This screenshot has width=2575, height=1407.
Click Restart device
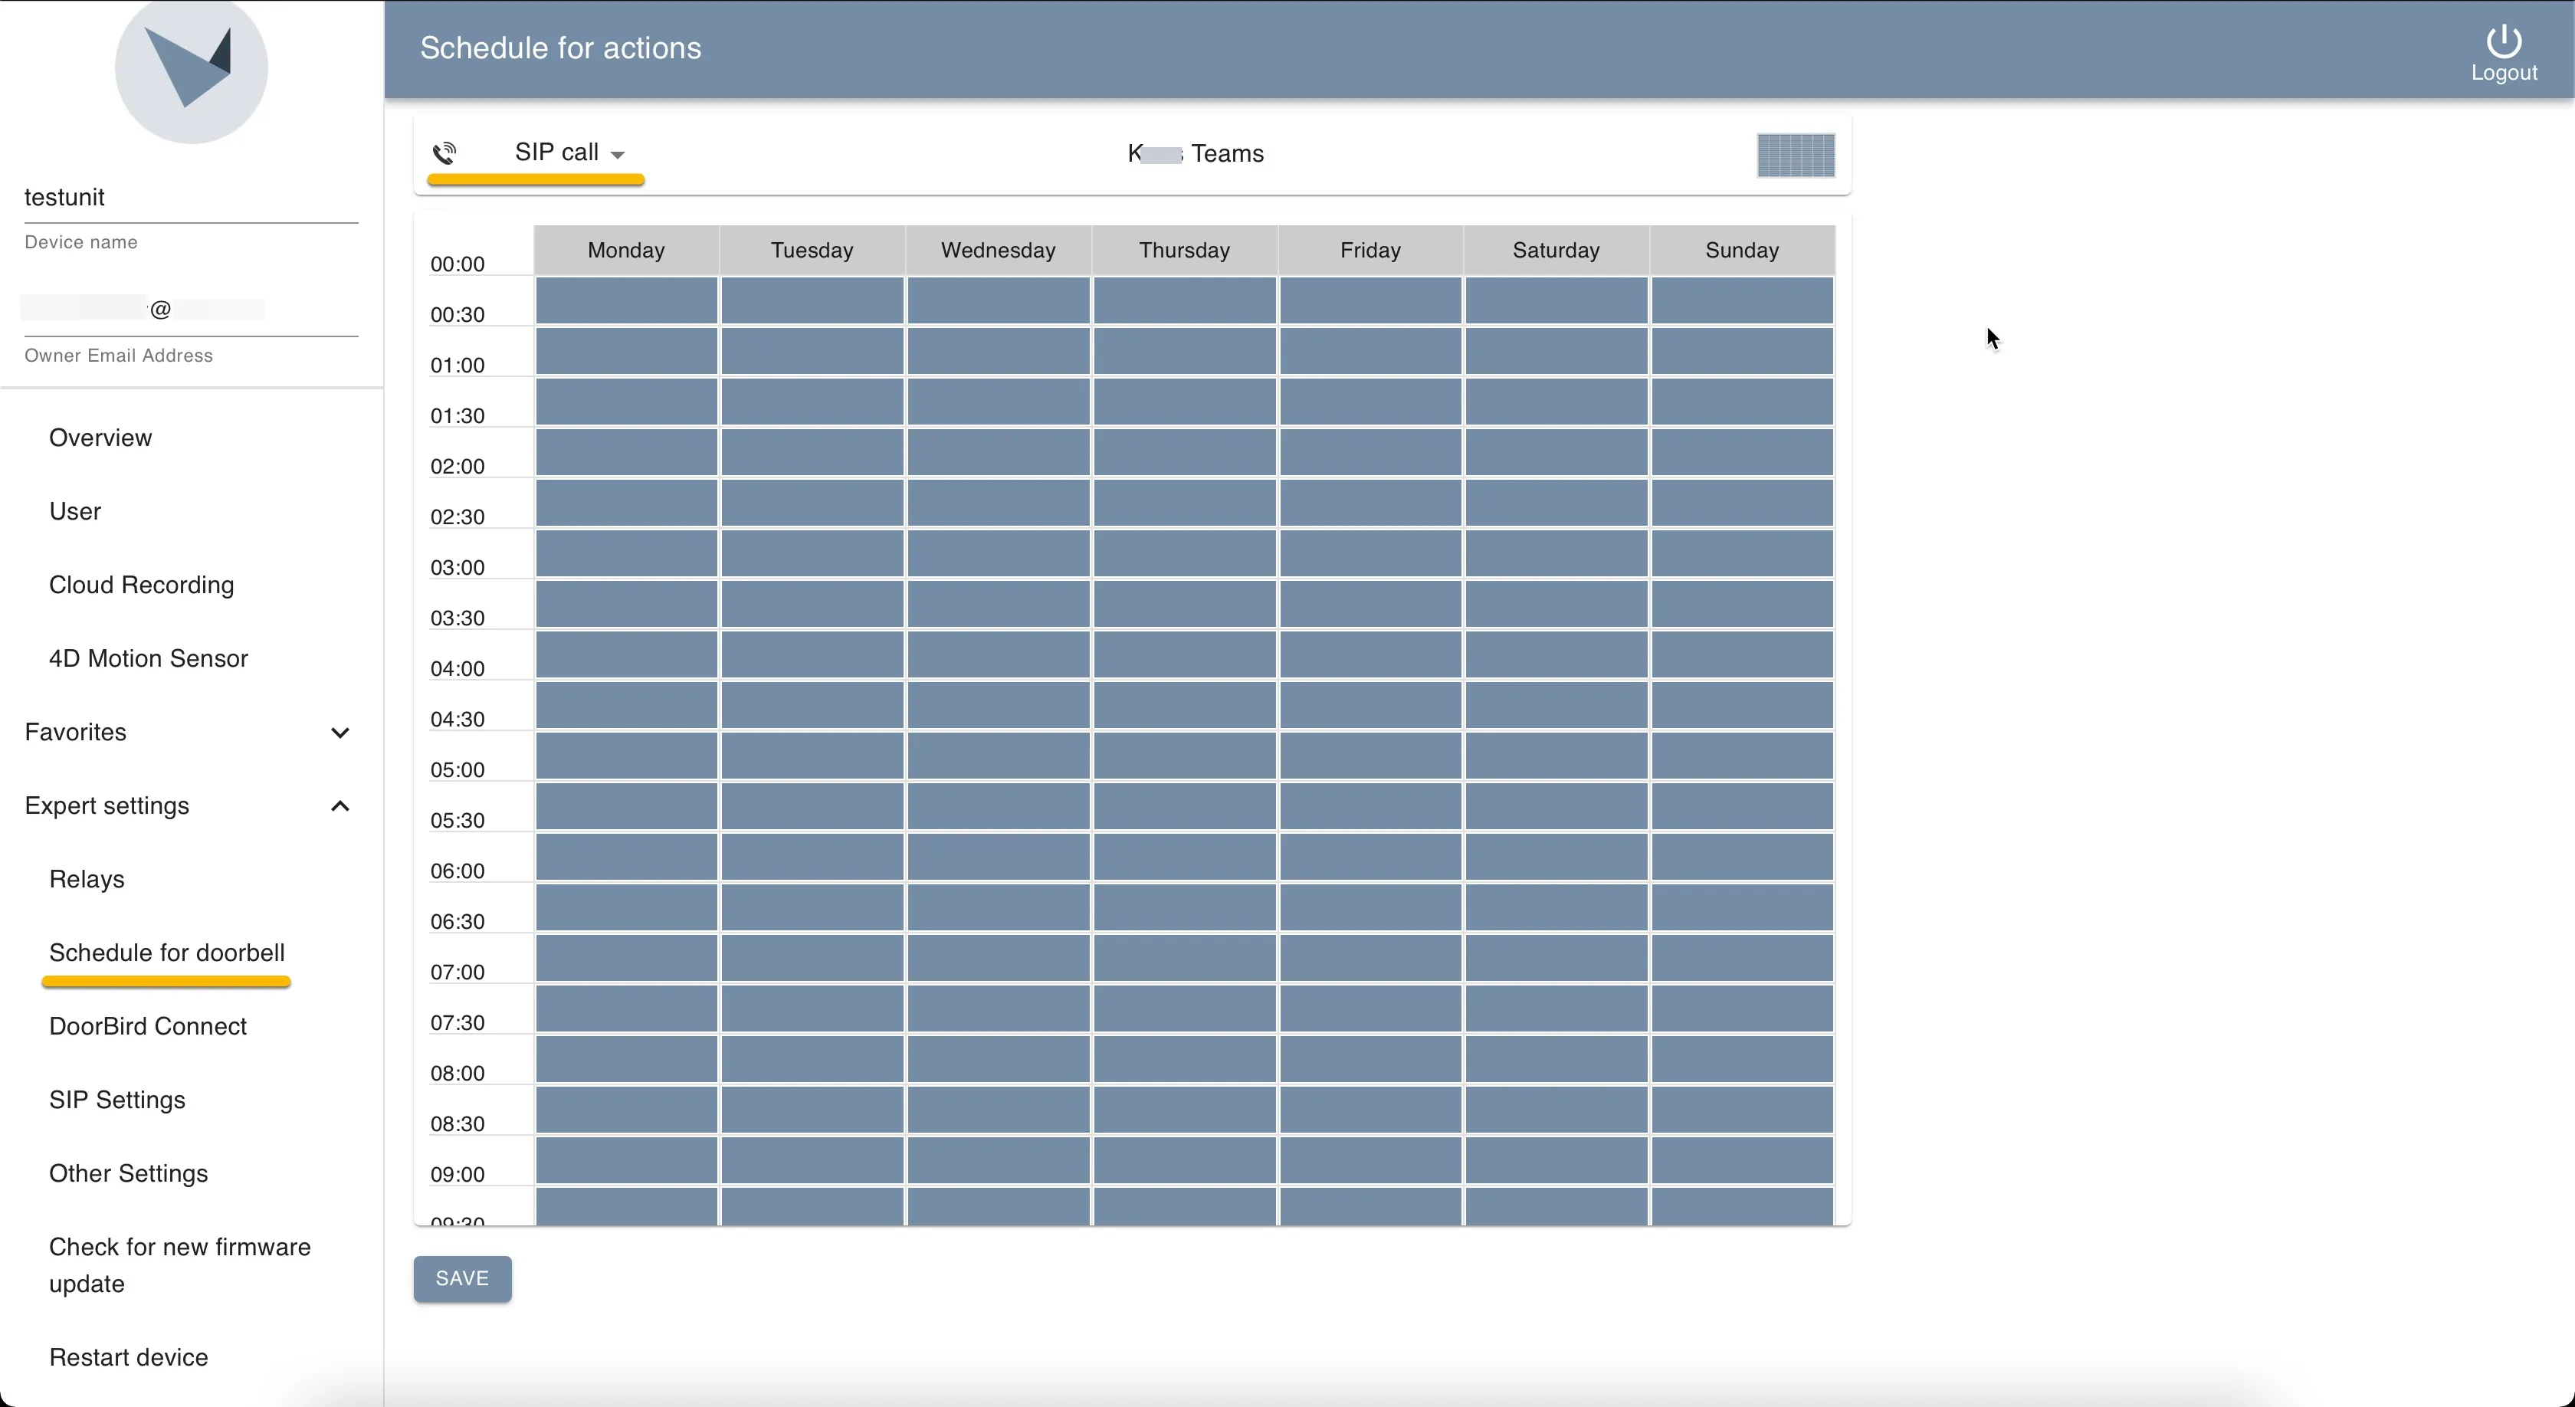(129, 1357)
